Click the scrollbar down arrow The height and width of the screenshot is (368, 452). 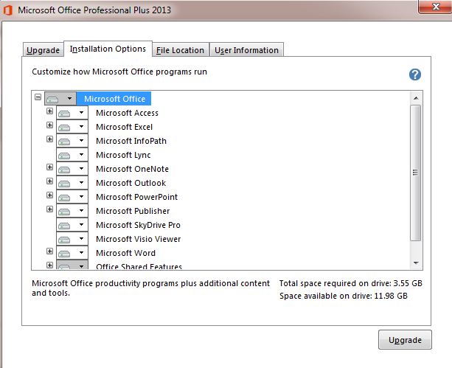[416, 263]
